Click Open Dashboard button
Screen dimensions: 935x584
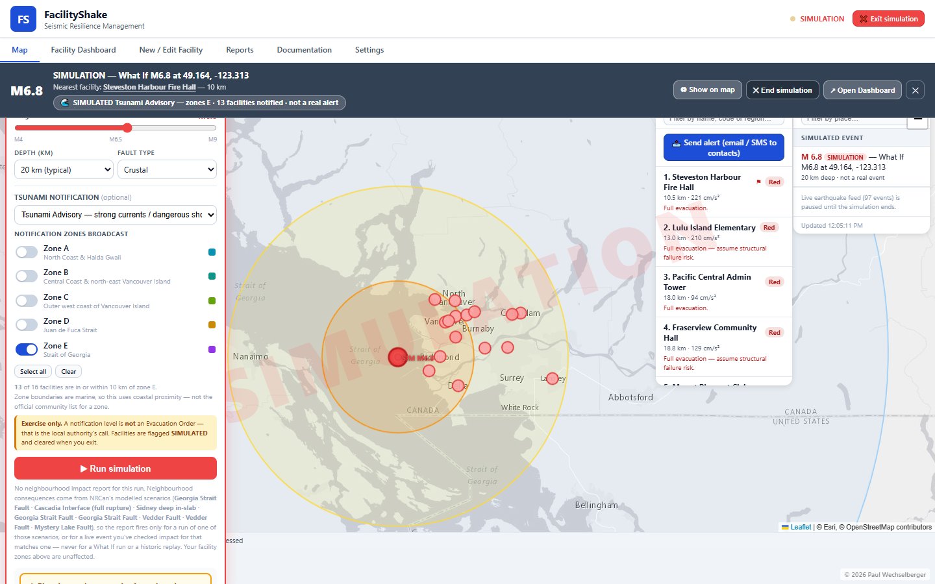coord(862,90)
